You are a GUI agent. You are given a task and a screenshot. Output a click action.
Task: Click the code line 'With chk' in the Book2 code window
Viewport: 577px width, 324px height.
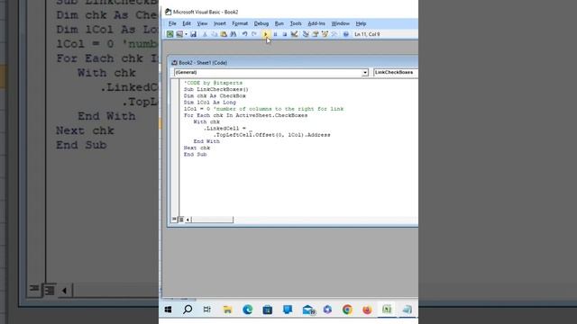(x=206, y=122)
